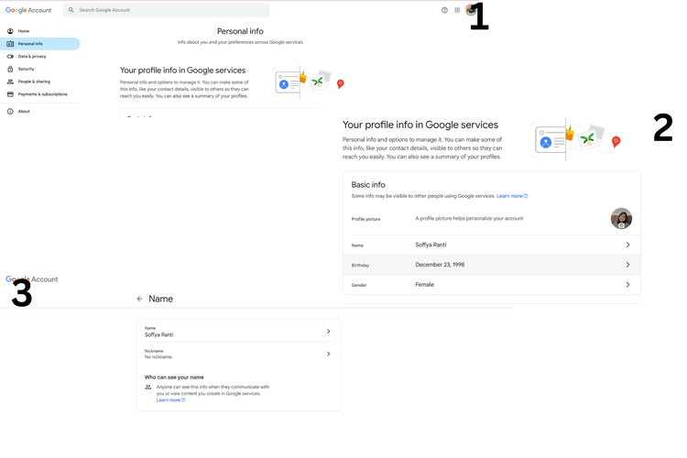Expand the Name row showing Soffya Ranti
This screenshot has width=687, height=458.
point(627,245)
